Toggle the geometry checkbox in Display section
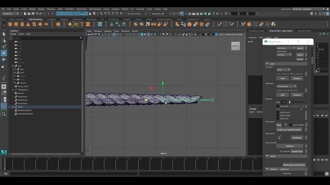The width and height of the screenshot is (330, 185). pyautogui.click(x=278, y=106)
